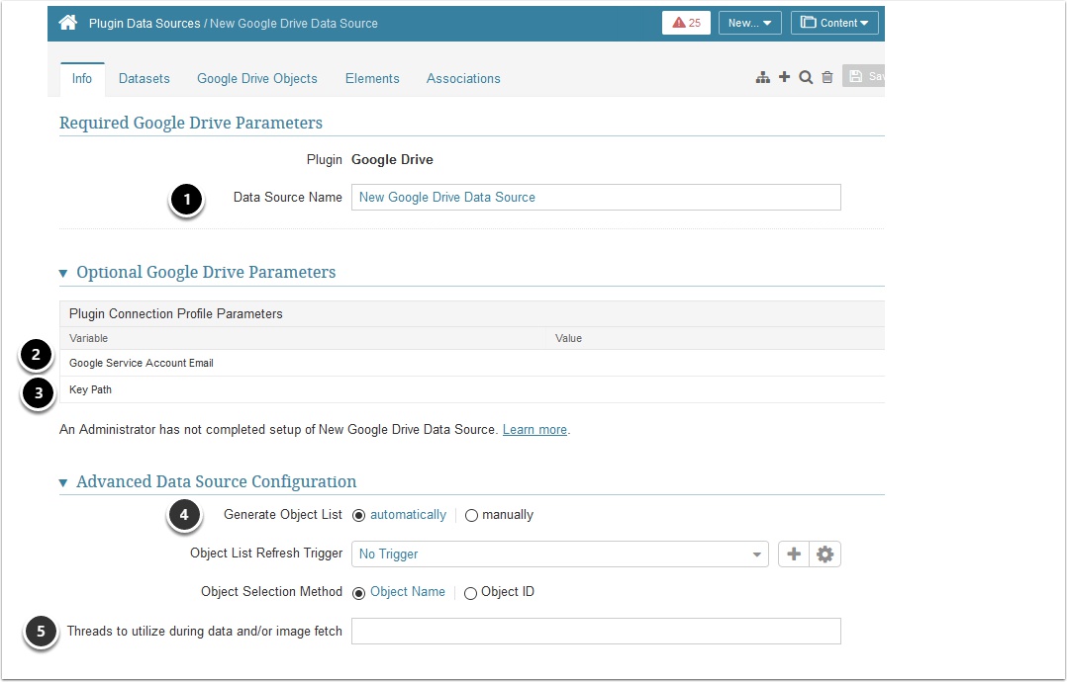Click the hierarchy diagram icon

coord(763,77)
